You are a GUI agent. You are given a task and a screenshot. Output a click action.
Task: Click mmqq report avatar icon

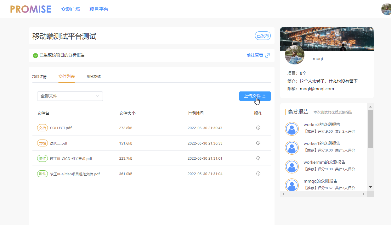(x=292, y=185)
